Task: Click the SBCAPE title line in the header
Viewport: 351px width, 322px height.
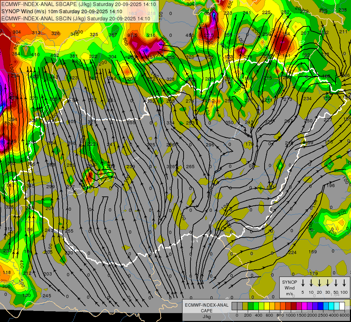Action: (x=79, y=4)
